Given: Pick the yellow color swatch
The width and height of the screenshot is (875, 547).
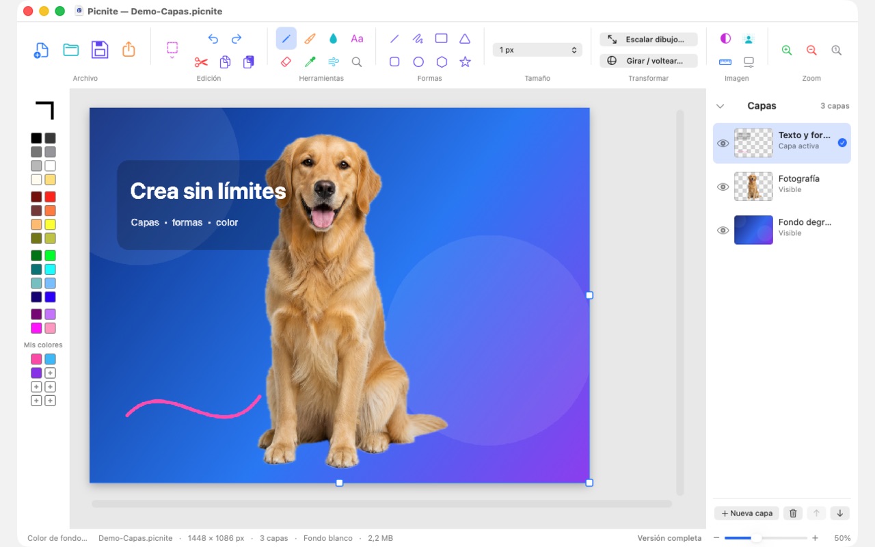Looking at the screenshot, I should coord(50,224).
